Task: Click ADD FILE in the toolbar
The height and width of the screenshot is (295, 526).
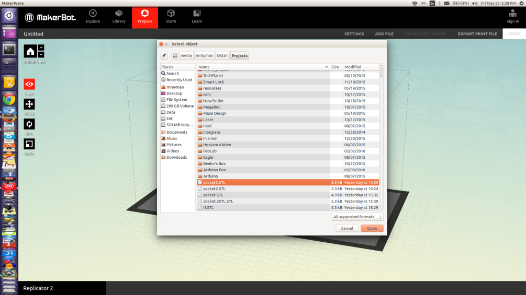Action: 384,34
